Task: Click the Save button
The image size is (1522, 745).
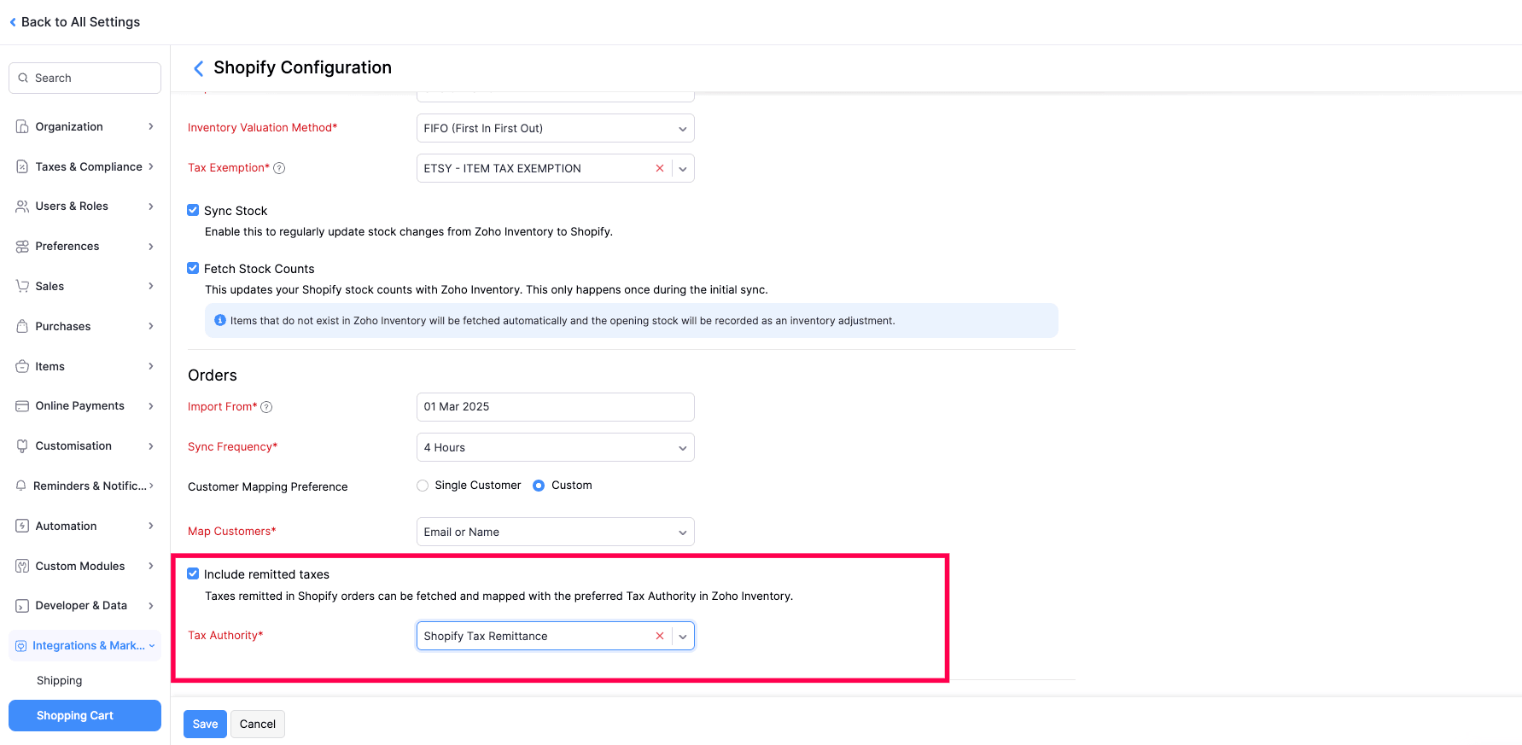Action: 205,724
